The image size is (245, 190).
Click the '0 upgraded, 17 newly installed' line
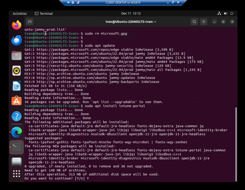89,166
